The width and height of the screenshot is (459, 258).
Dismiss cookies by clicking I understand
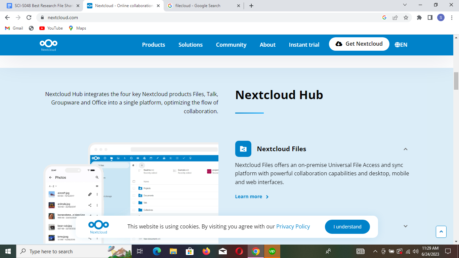(347, 227)
